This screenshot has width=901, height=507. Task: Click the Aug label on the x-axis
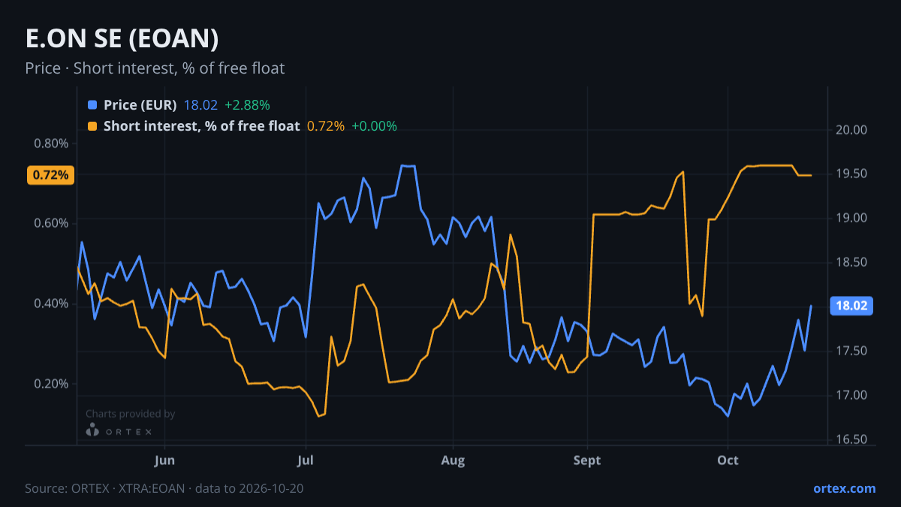pos(453,460)
